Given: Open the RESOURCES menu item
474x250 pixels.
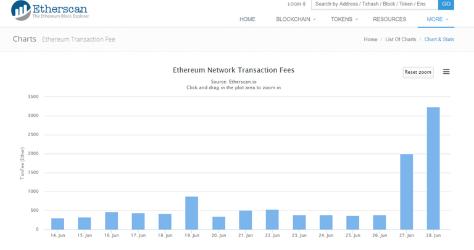Looking at the screenshot, I should (x=389, y=19).
